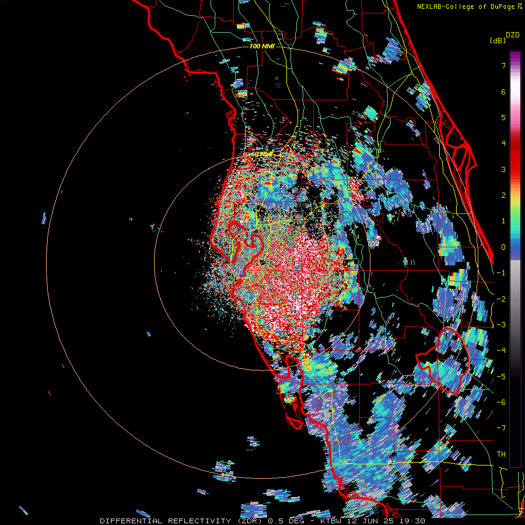Click the DZD product label
This screenshot has height=525, width=525.
[x=513, y=35]
